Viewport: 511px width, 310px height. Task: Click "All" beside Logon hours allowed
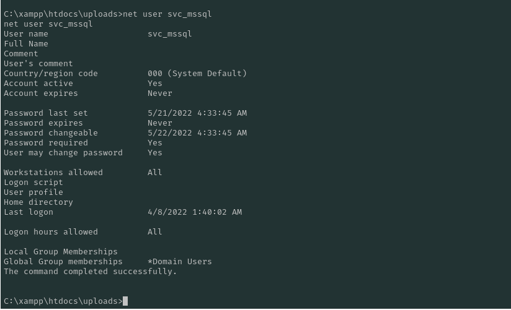pos(155,232)
